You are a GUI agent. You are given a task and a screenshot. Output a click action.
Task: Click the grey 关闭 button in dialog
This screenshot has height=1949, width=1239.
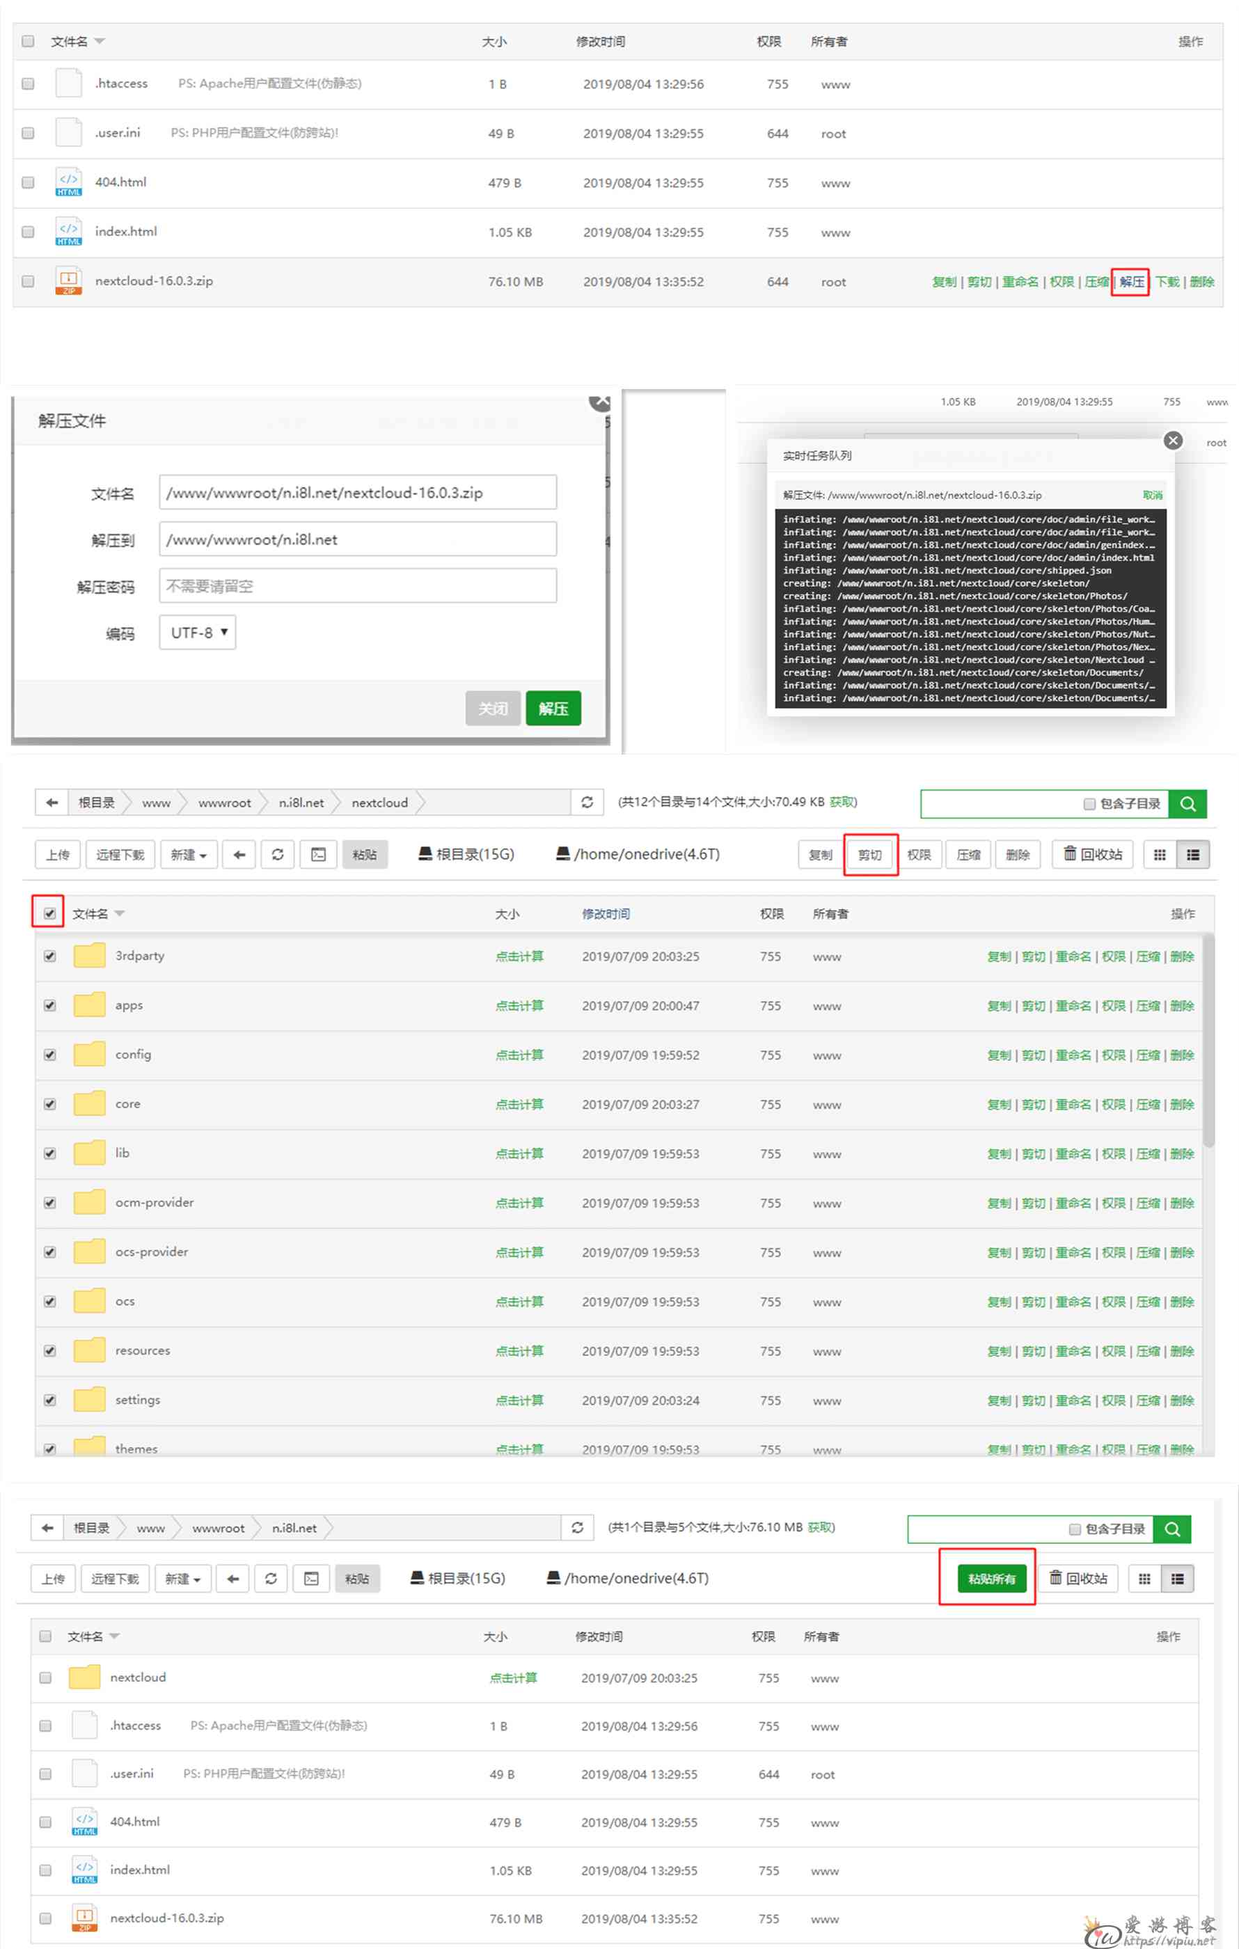tap(493, 708)
